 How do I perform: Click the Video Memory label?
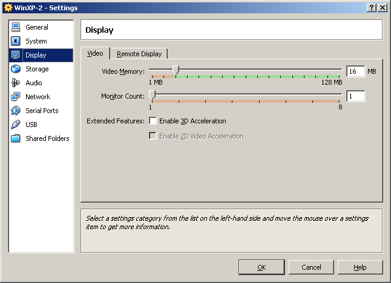coord(123,71)
